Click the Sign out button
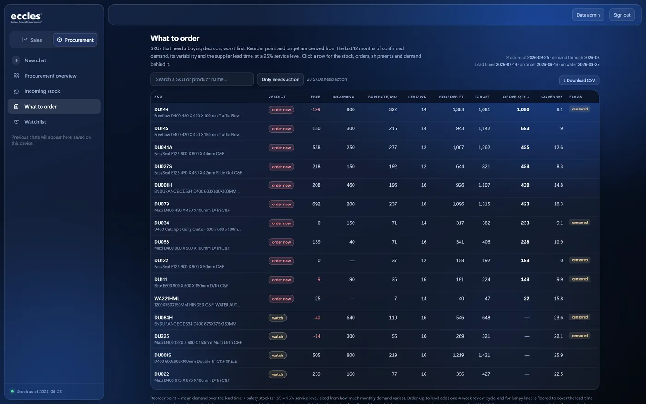The height and width of the screenshot is (404, 646). [622, 15]
